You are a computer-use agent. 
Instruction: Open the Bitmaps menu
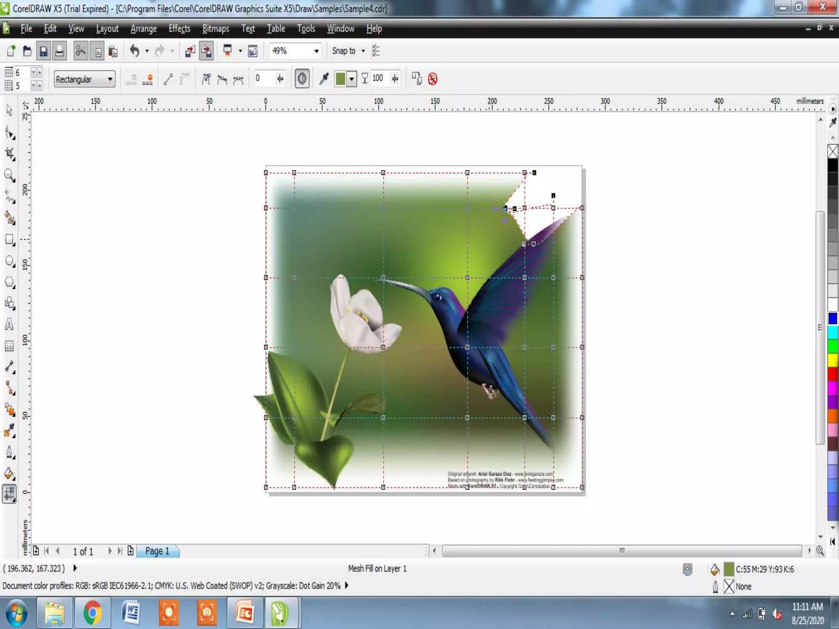215,29
